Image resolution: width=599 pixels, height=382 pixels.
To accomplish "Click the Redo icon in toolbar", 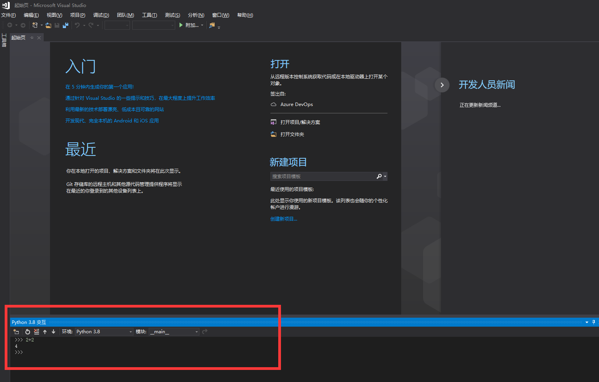I will pyautogui.click(x=91, y=25).
